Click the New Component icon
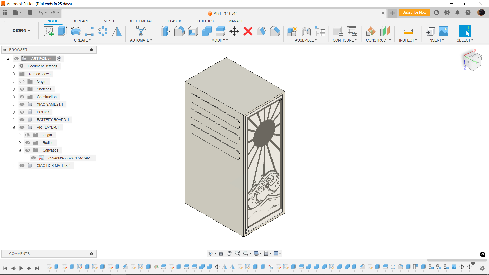 pos(292,31)
